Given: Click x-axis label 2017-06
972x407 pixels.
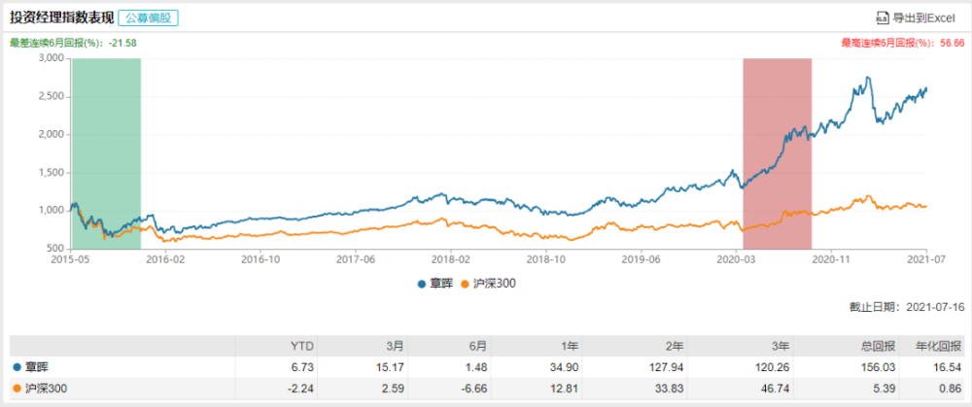Looking at the screenshot, I should tap(357, 257).
